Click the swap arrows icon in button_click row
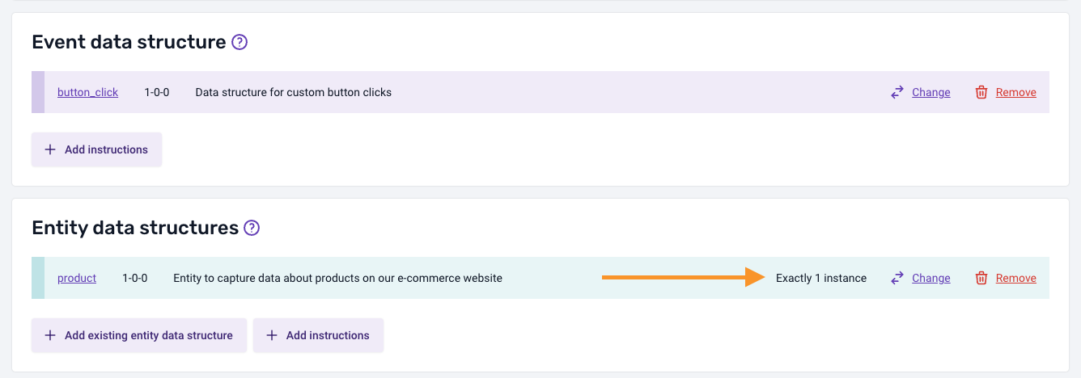Viewport: 1081px width, 378px height. 897,93
